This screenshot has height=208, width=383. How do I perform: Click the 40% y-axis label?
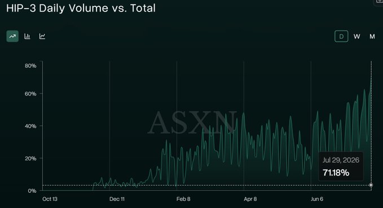(x=30, y=126)
